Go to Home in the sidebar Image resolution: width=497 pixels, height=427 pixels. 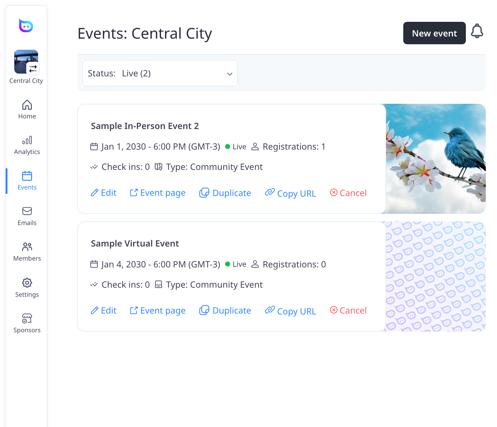[x=27, y=109]
